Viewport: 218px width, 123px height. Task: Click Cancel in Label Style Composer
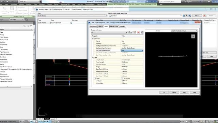pos(174,93)
